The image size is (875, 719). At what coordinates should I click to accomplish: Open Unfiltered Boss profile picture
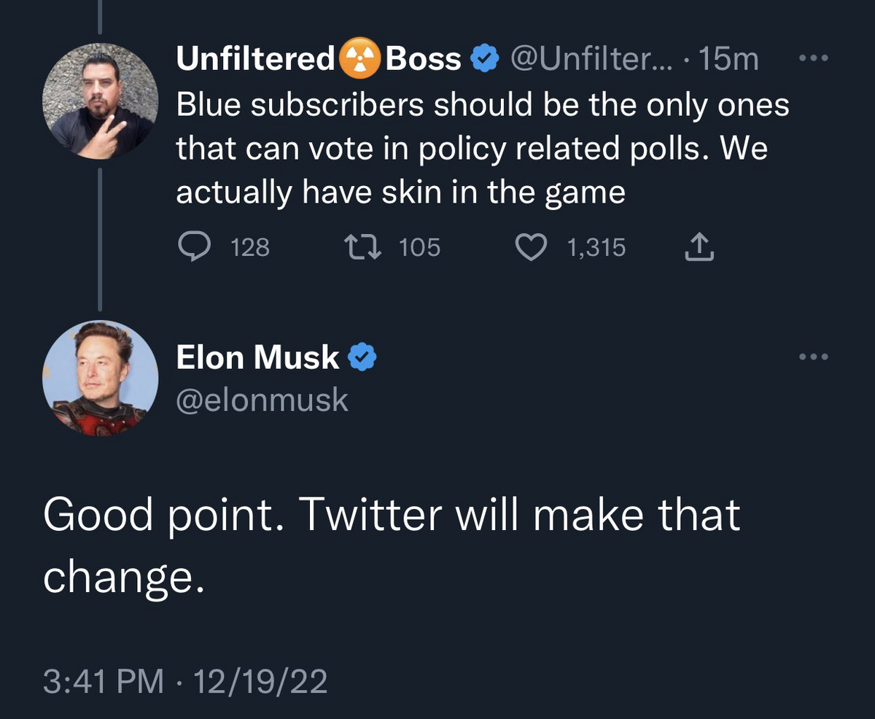(101, 101)
